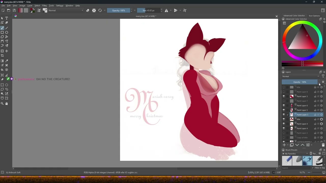This screenshot has height=183, width=326.
Task: Toggle vertical mirror tool
Action: [x=175, y=10]
